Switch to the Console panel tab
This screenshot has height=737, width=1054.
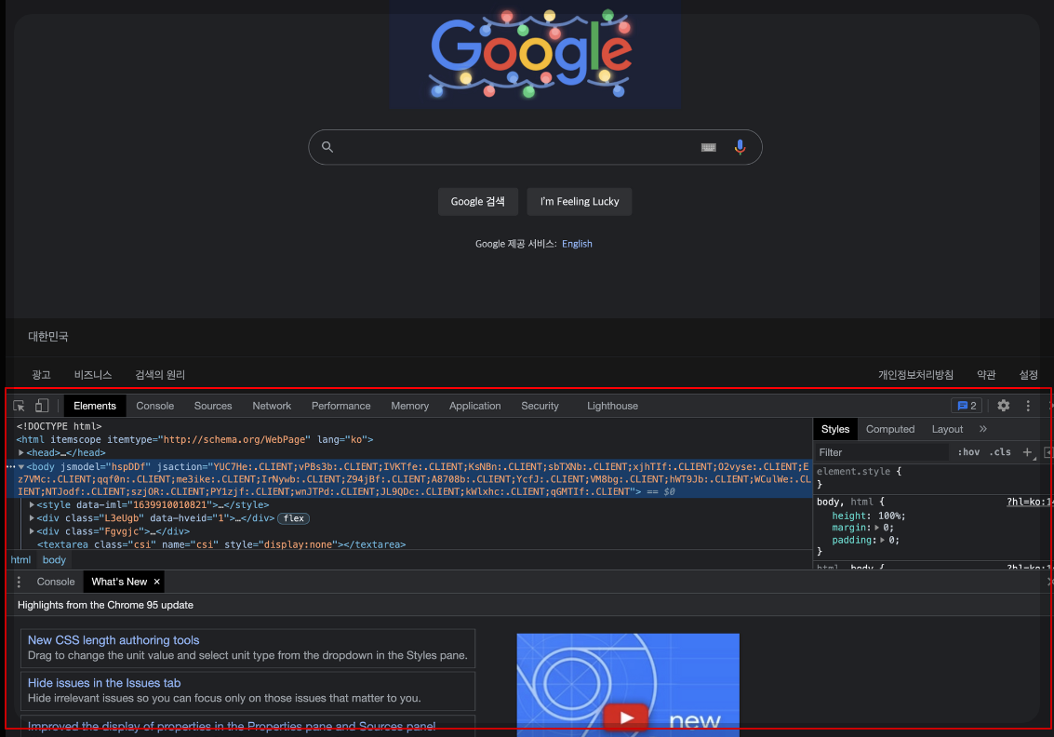click(154, 406)
